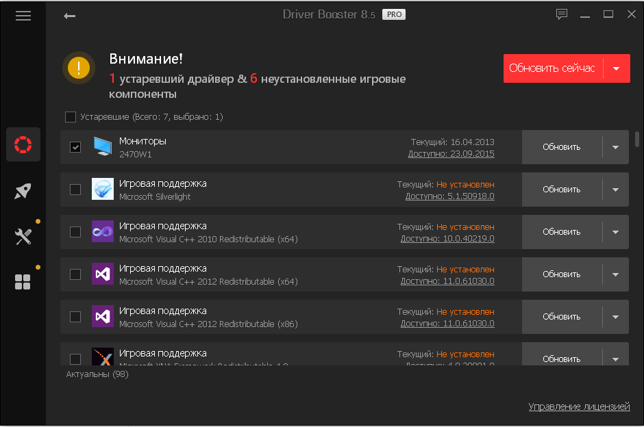Open the Action Center grid icon
The height and width of the screenshot is (427, 644).
pos(23,282)
